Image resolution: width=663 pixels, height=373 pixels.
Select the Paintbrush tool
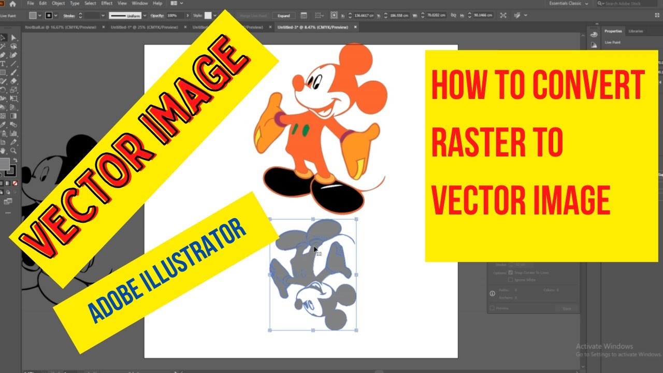pyautogui.click(x=13, y=73)
